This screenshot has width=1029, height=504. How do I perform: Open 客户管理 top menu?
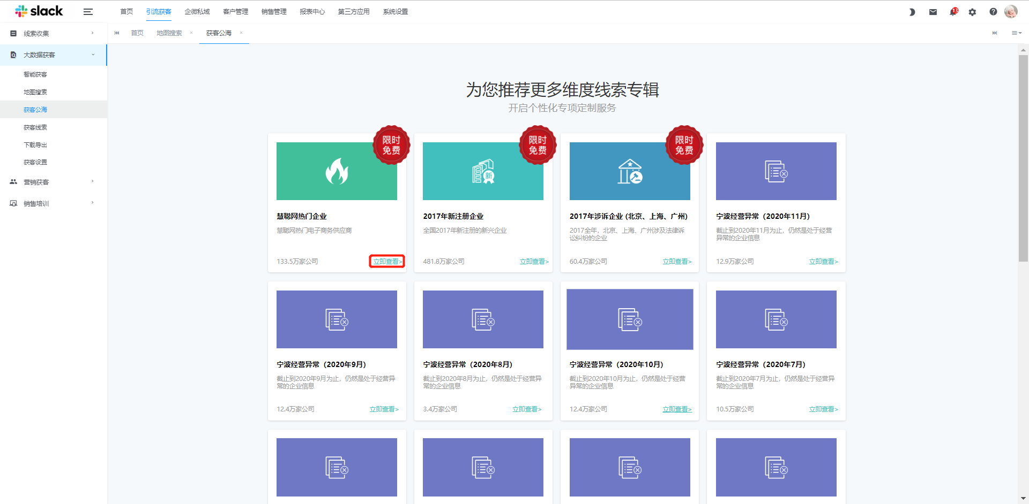[236, 12]
